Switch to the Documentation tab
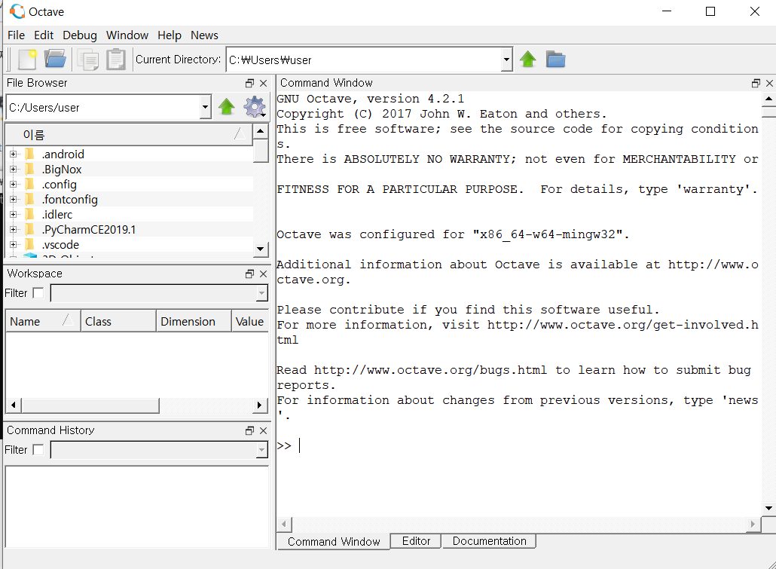Viewport: 776px width, 569px height. 489,541
